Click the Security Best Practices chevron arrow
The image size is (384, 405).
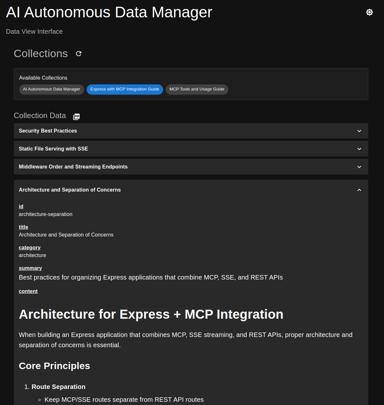click(359, 131)
